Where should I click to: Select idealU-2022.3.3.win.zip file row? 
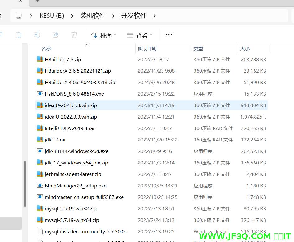click(71, 117)
